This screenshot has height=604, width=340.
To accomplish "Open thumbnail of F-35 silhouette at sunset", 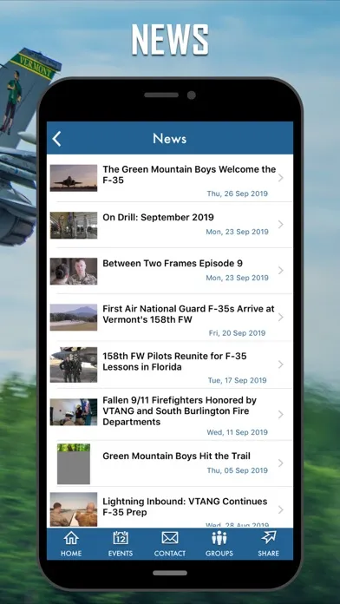I will 74,178.
